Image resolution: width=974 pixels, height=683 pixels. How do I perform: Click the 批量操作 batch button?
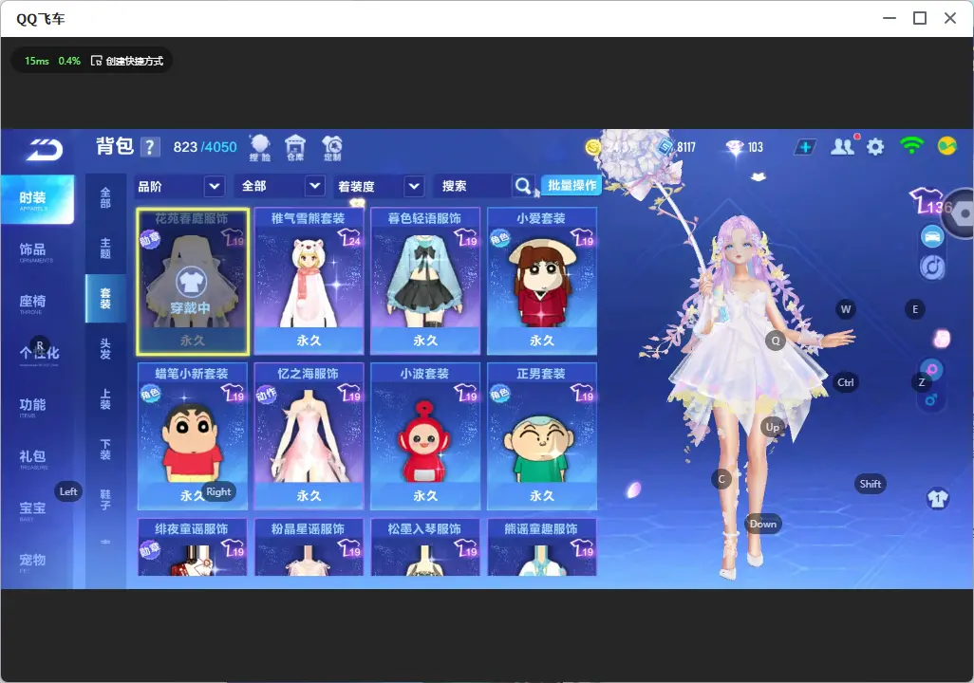(571, 185)
